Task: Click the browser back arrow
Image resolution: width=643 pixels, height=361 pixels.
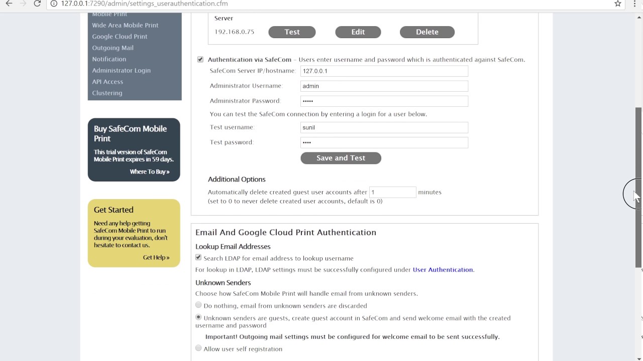Action: tap(9, 4)
